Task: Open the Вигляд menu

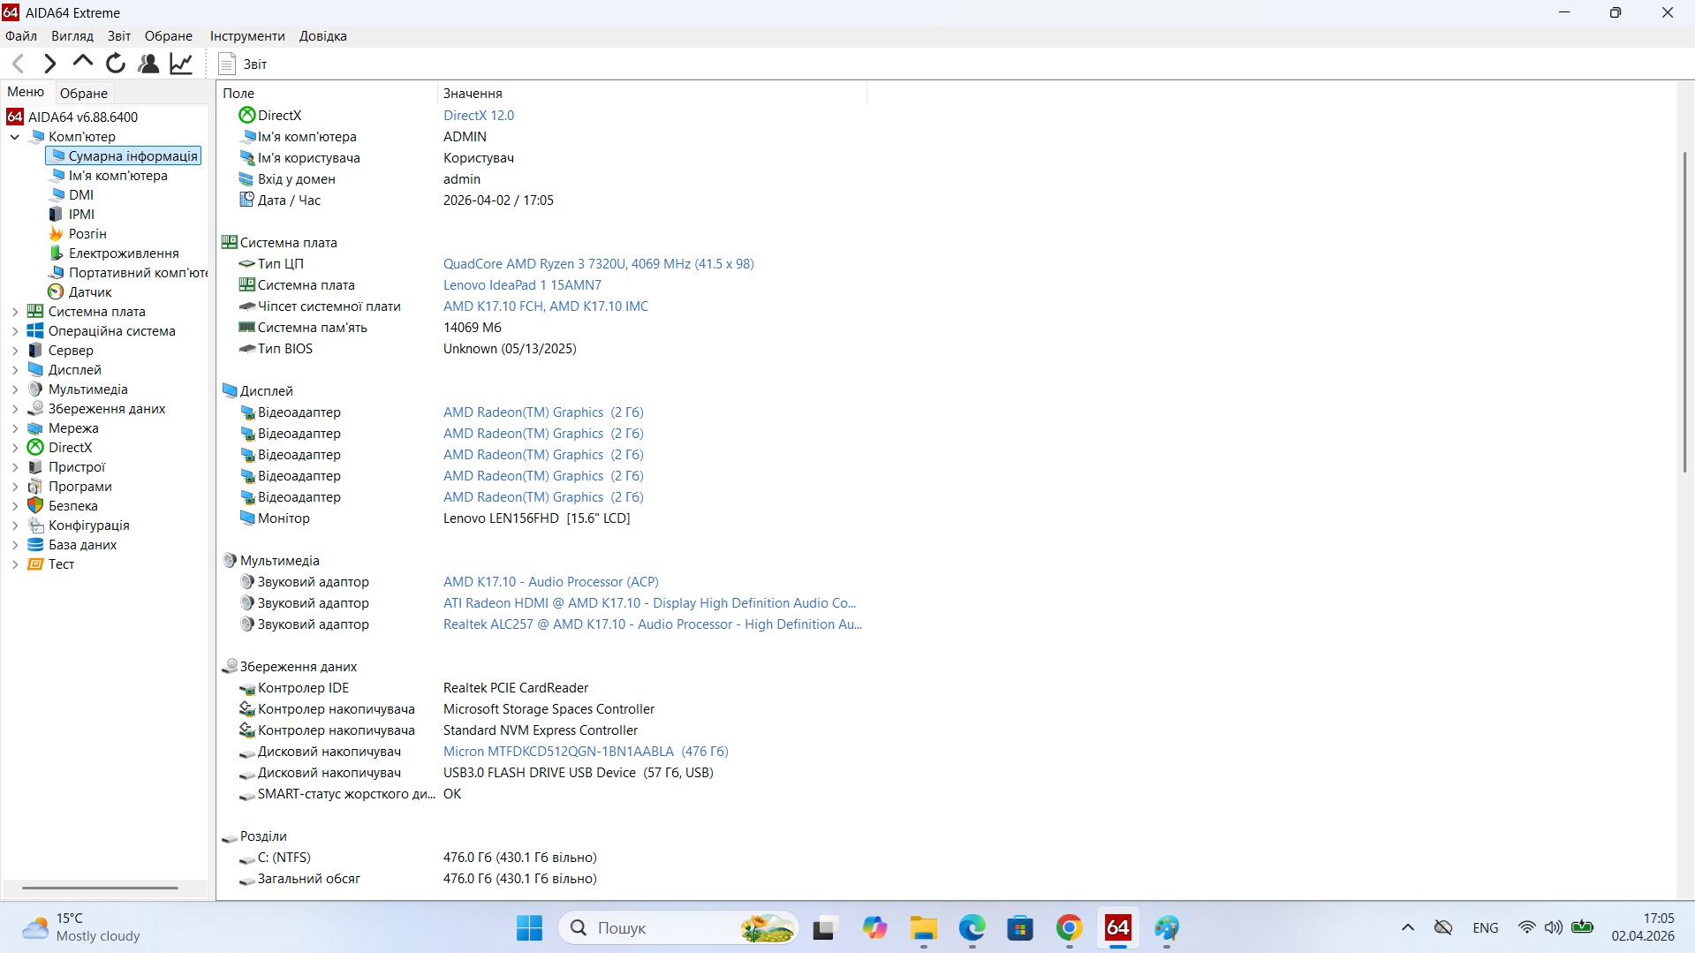Action: coord(72,36)
